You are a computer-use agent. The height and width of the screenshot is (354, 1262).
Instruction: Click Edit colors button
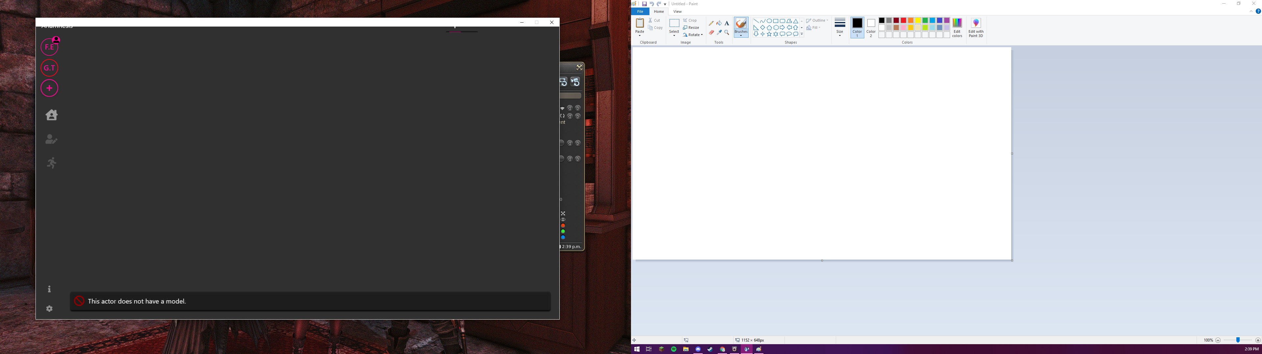pos(957,28)
